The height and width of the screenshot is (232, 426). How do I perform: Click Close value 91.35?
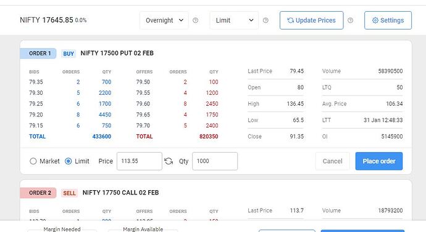coord(297,137)
